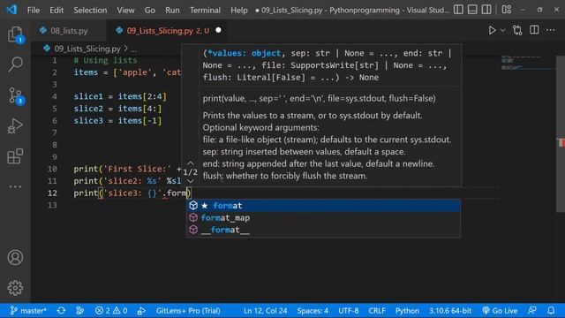Toggle secondary side bar layout icon
The width and height of the screenshot is (565, 318).
(486, 10)
